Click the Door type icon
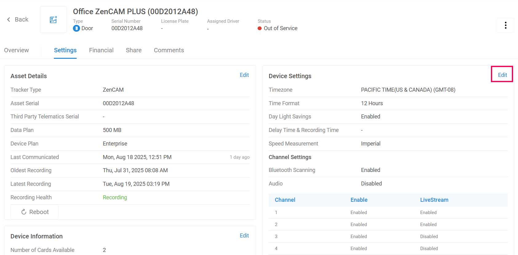518x255 pixels. pyautogui.click(x=76, y=28)
